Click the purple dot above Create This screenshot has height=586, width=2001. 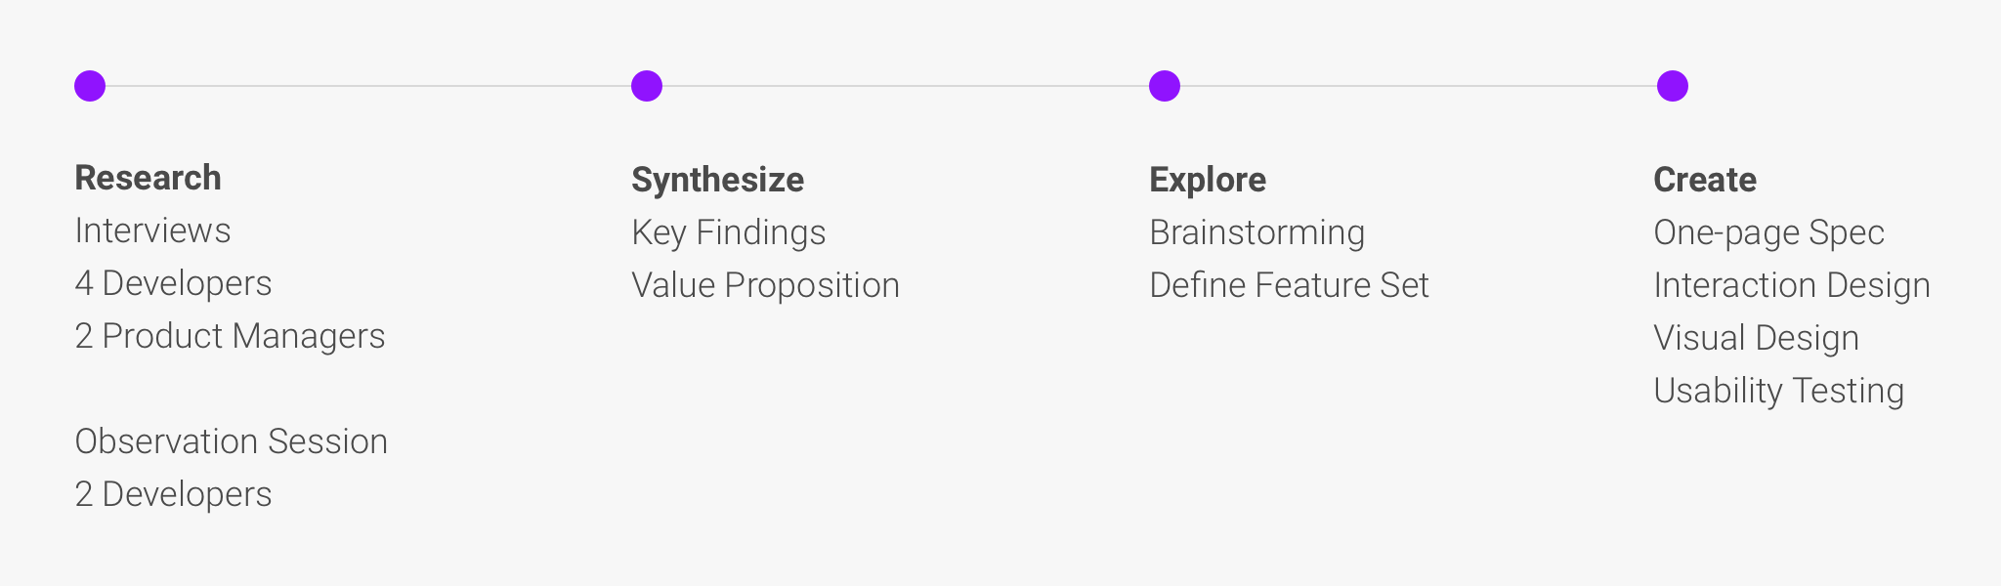coord(1673,86)
